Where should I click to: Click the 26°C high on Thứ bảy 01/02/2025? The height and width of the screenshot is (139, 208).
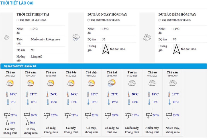coord(74,94)
